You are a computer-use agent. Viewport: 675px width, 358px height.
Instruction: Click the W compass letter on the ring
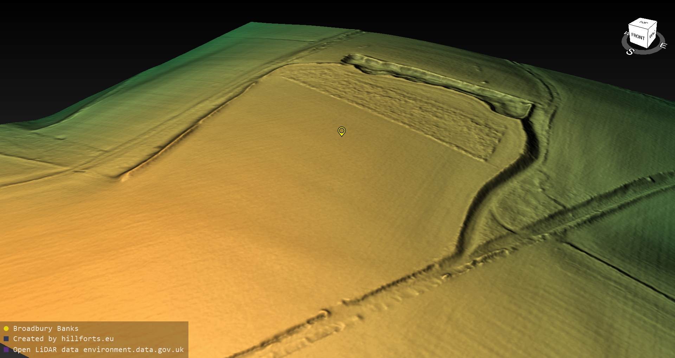coord(626,33)
